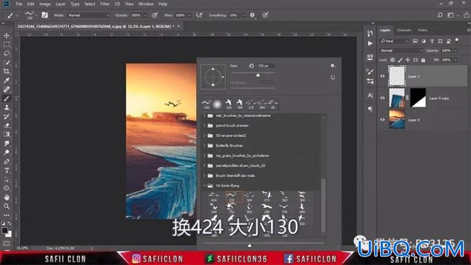Toggle pressure for opacity

[x=155, y=15]
